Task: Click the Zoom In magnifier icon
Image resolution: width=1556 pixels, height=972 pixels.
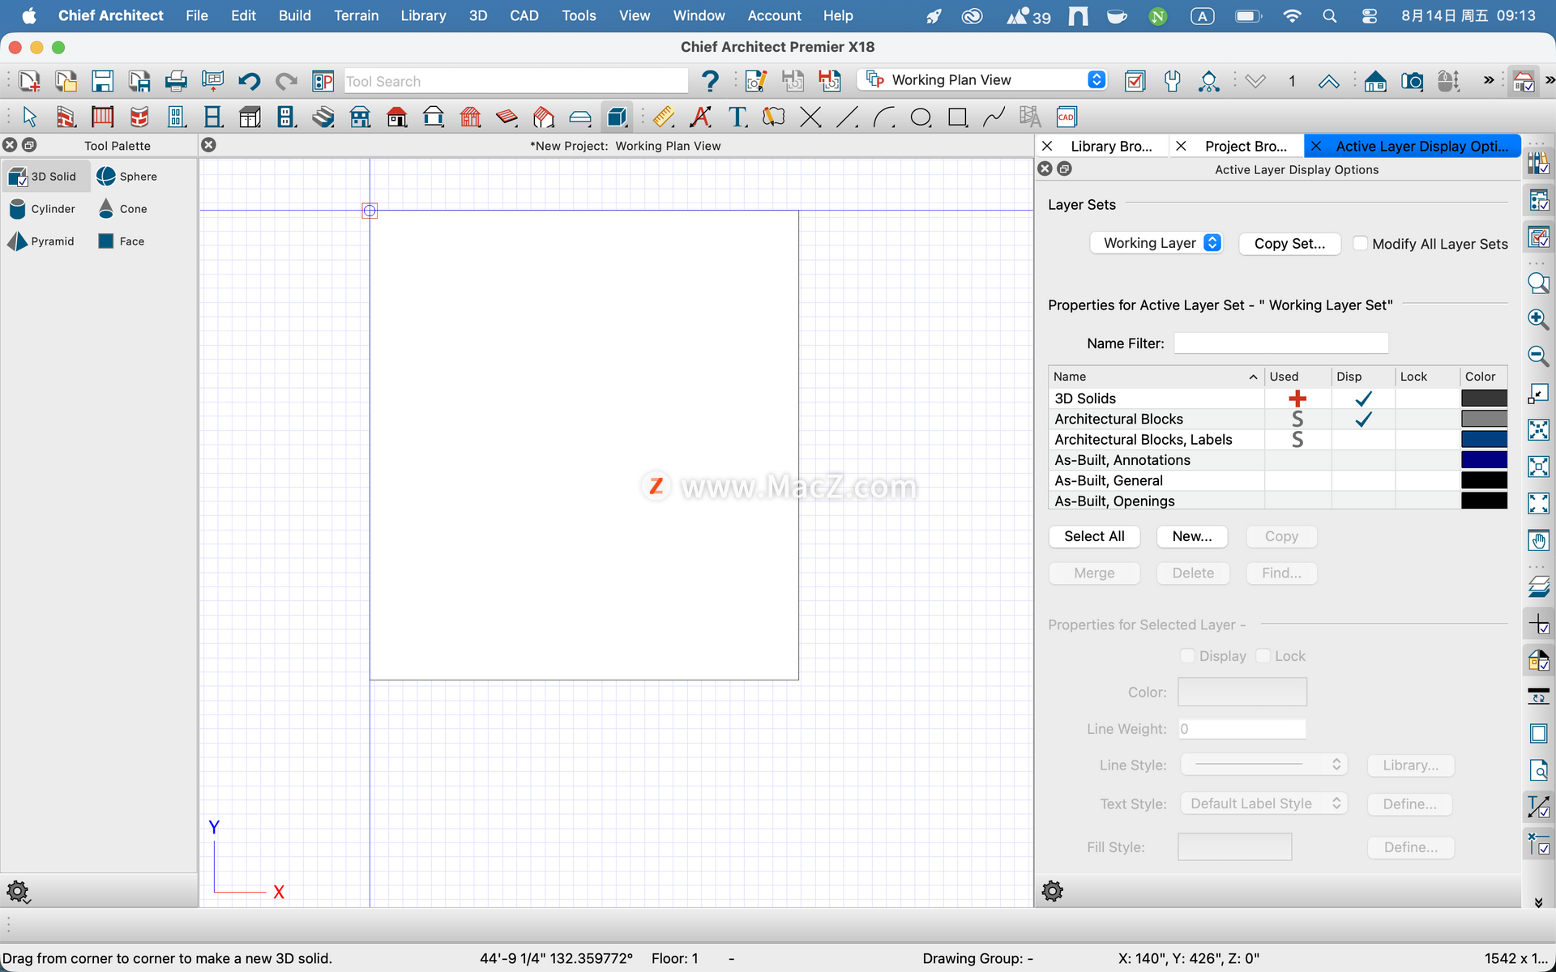Action: [x=1537, y=318]
